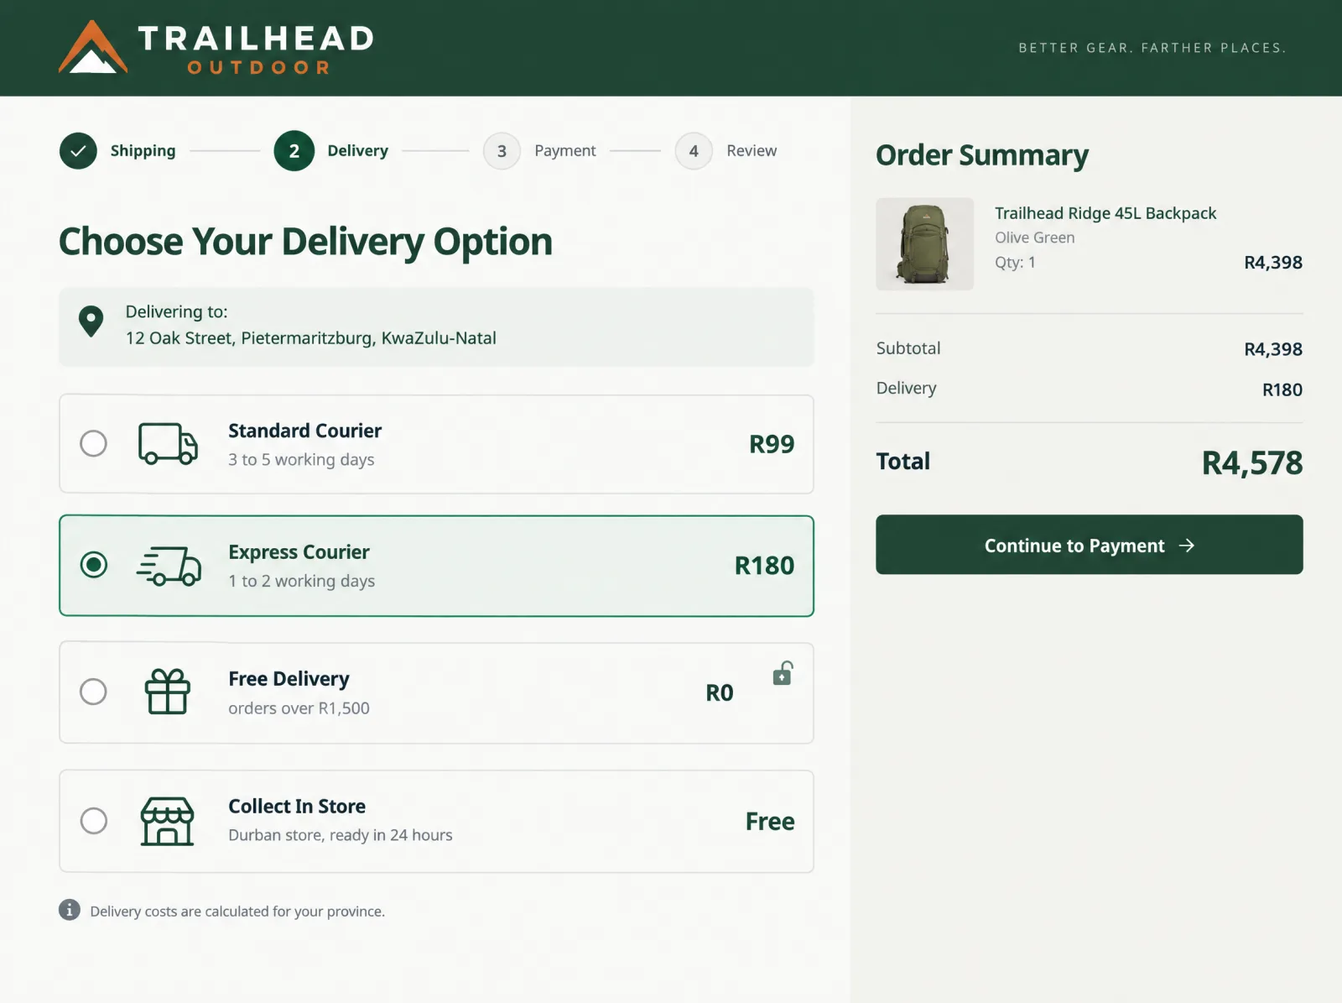
Task: Select the Express Courier radio button
Action: (x=93, y=565)
